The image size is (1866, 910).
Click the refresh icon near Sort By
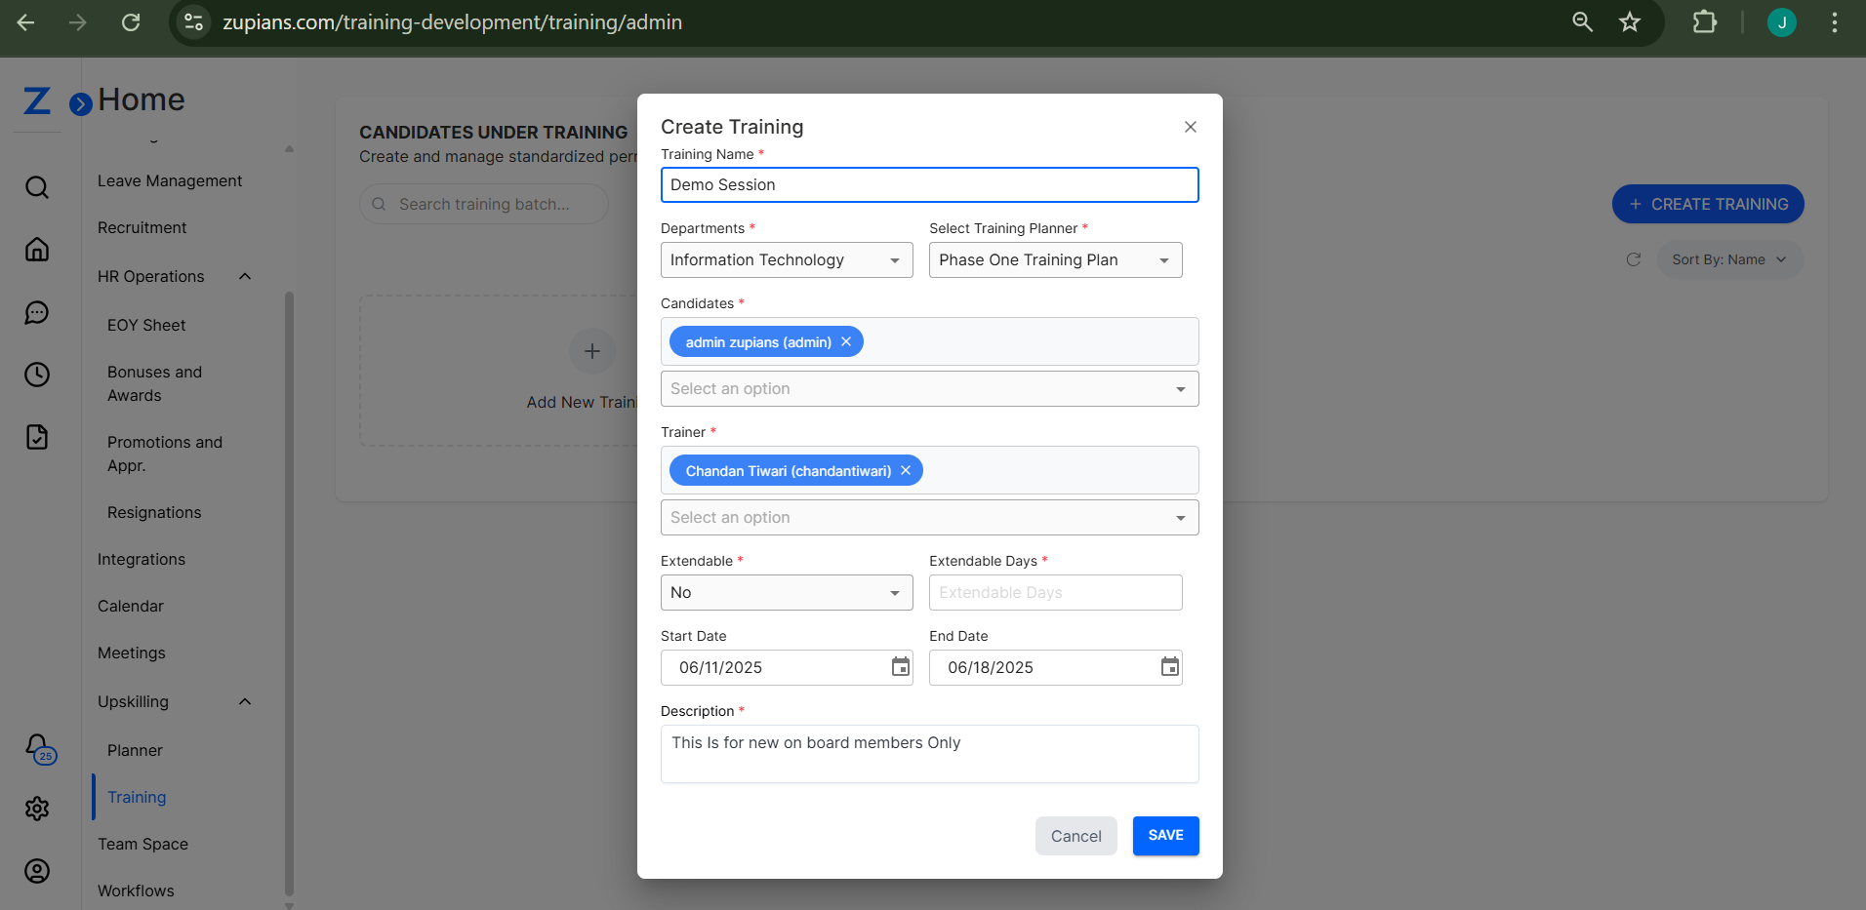coord(1633,259)
